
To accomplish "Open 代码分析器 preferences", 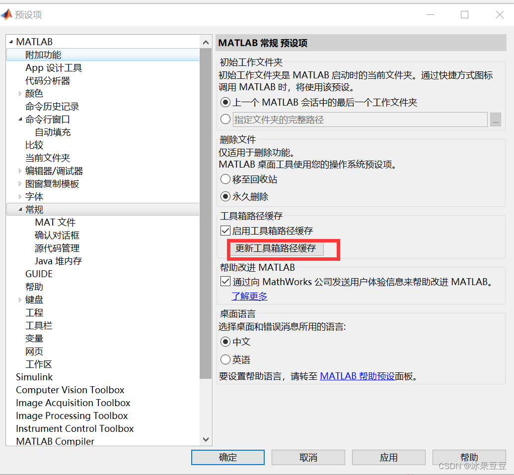I will tap(48, 80).
